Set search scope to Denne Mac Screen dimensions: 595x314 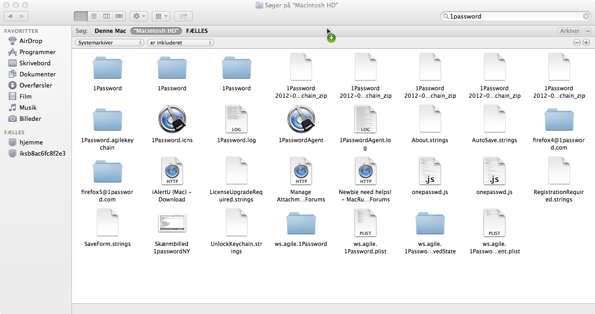coord(110,31)
